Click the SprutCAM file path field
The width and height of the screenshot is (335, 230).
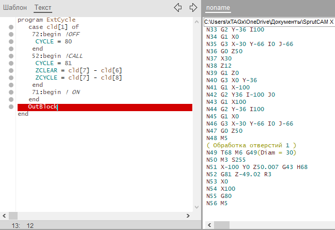[x=268, y=22]
